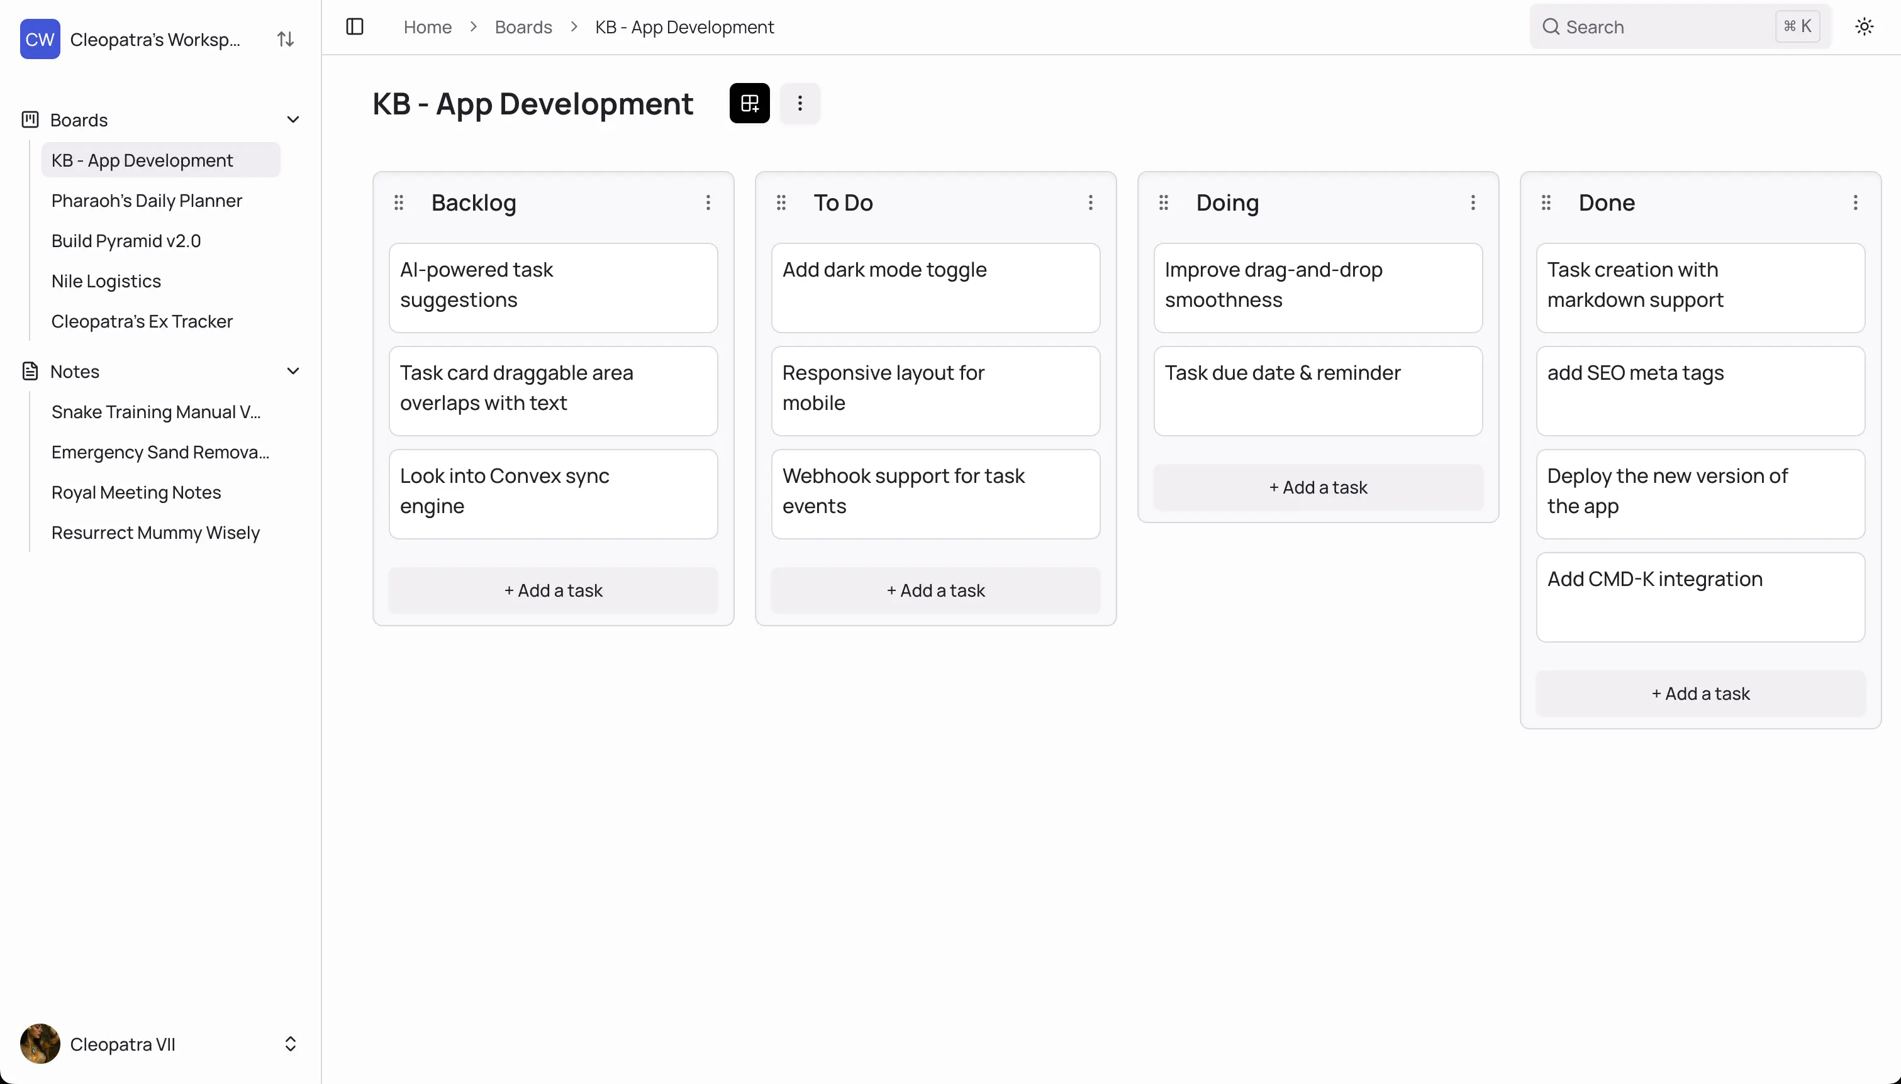Select the Nile Logistics board
Viewport: 1901px width, 1084px height.
106,280
